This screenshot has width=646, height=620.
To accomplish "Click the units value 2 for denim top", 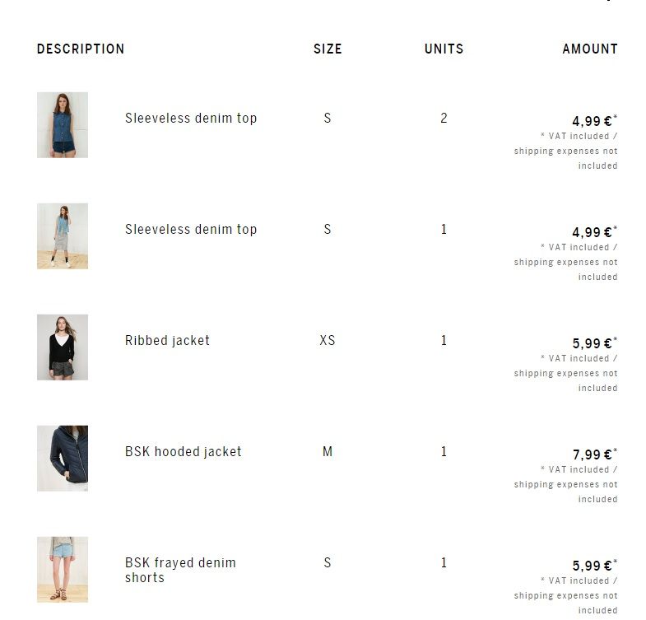I will [x=444, y=119].
